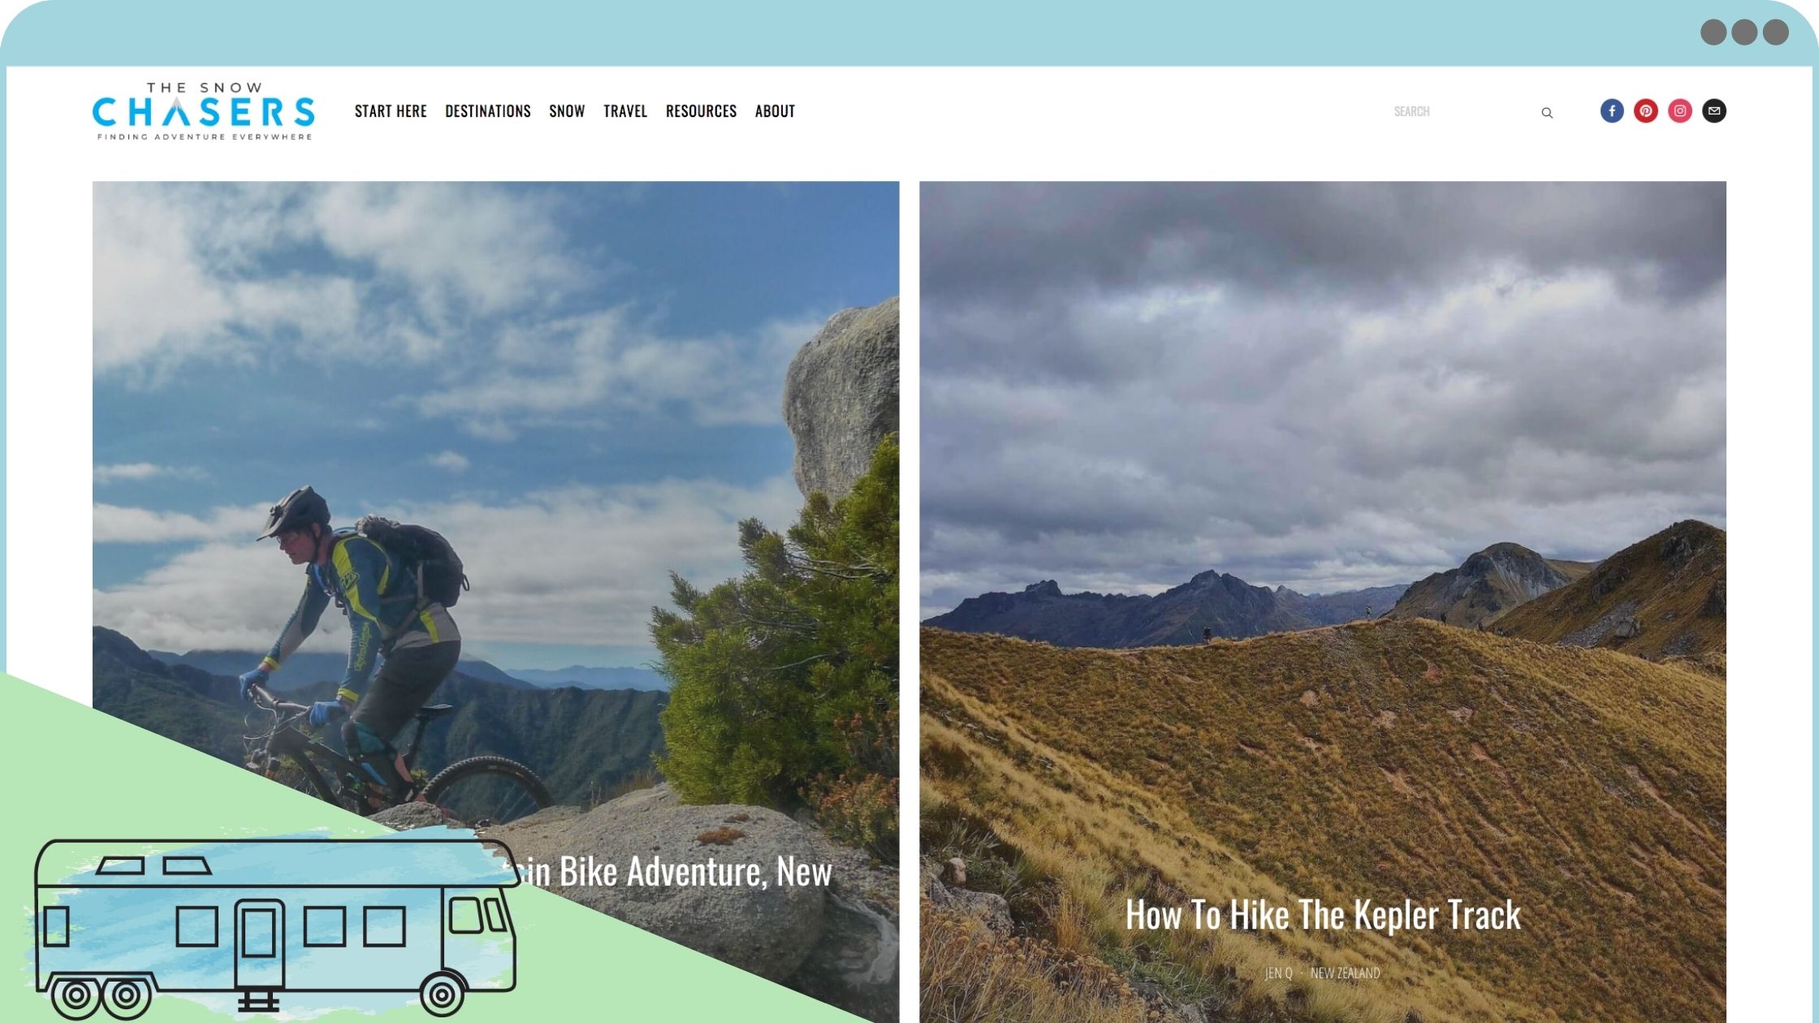The width and height of the screenshot is (1819, 1023).
Task: Open the Resources menu
Action: pos(701,111)
